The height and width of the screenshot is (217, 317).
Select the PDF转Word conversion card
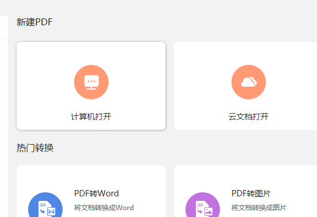(91, 191)
